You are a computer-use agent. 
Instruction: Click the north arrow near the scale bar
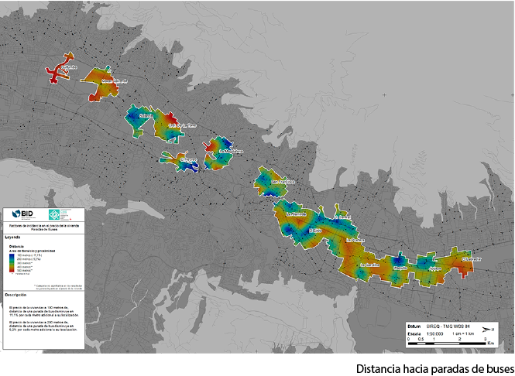pyautogui.click(x=487, y=330)
